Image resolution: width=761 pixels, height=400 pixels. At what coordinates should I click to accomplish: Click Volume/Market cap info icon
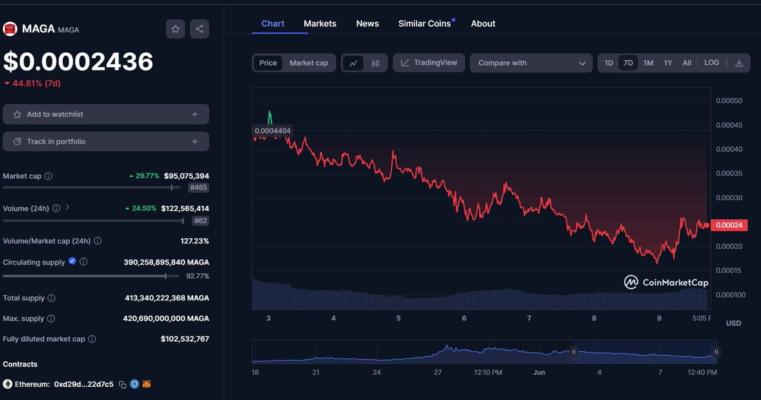(x=97, y=241)
